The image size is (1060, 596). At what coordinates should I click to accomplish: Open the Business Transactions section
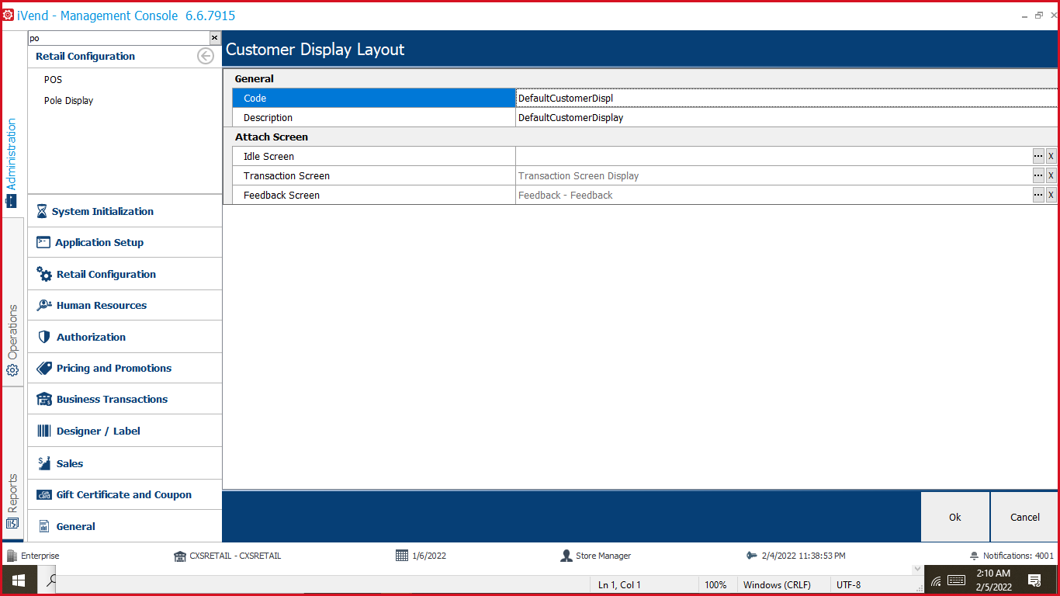(x=125, y=400)
